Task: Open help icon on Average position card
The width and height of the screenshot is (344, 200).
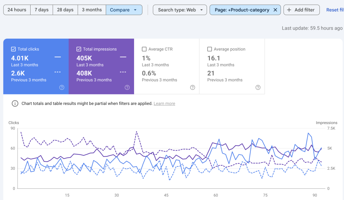Action: pos(258,87)
